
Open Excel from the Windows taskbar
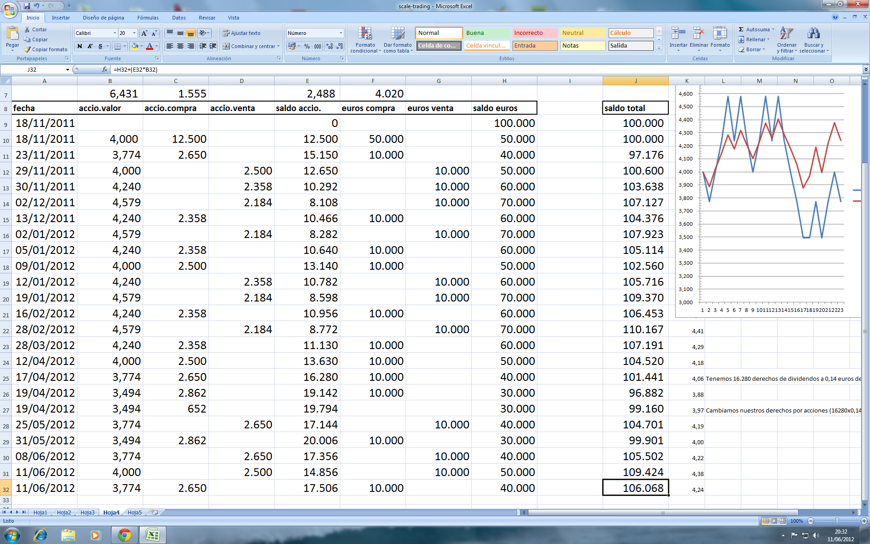click(x=152, y=535)
